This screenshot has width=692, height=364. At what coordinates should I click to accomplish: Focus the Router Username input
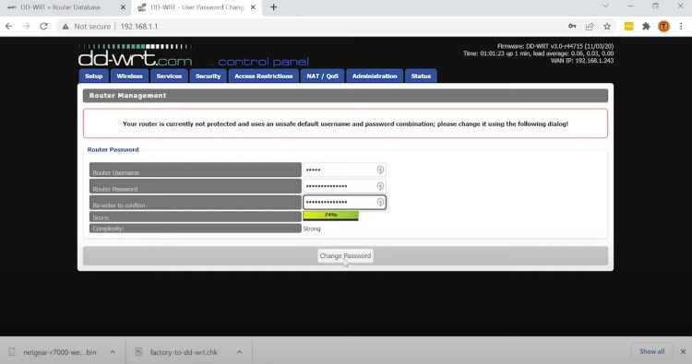344,170
